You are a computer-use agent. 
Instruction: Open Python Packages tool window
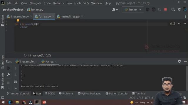[x=89, y=94]
